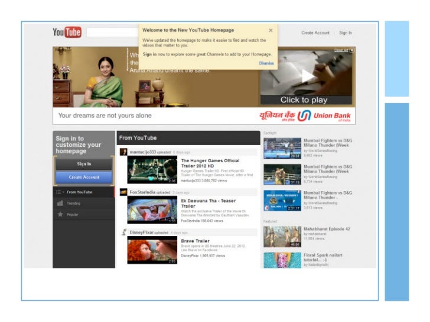Click the Popular star icon
Screen dimensions: 430x322
coord(60,215)
